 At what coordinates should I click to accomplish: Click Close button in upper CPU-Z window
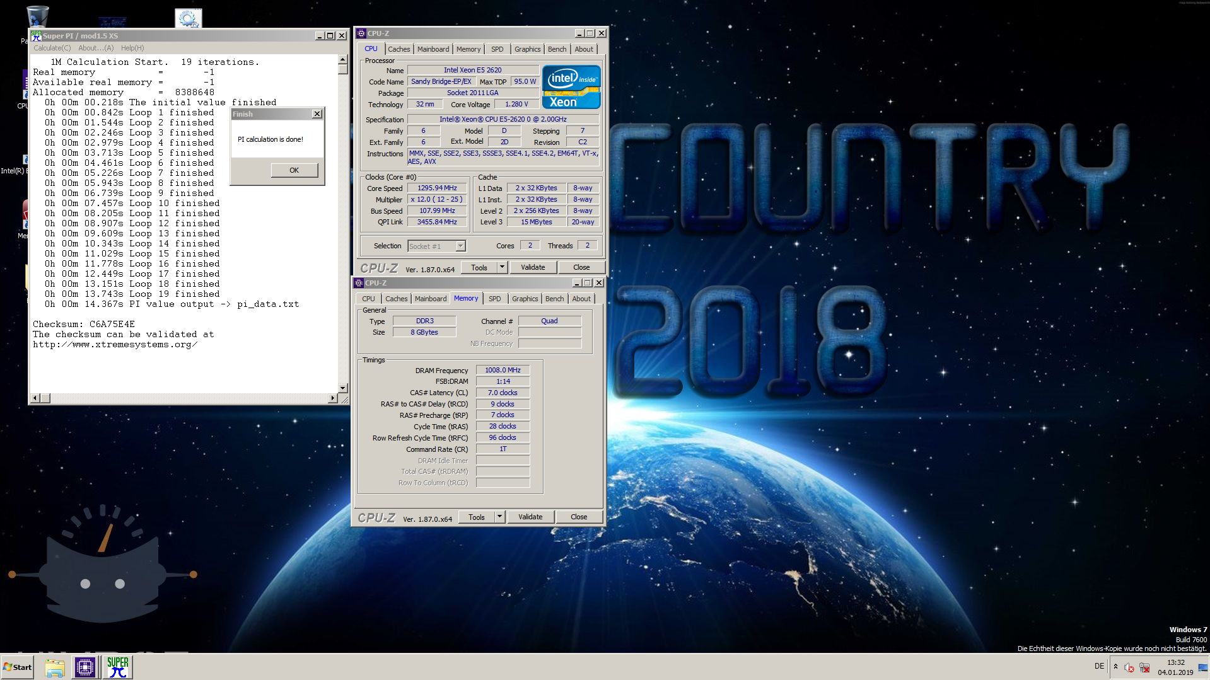[581, 268]
